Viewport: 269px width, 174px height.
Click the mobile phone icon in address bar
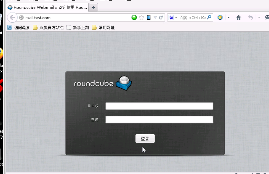pos(149,17)
